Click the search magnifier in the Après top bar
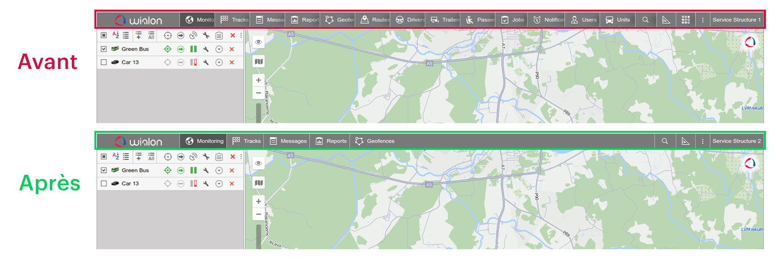 pyautogui.click(x=665, y=141)
